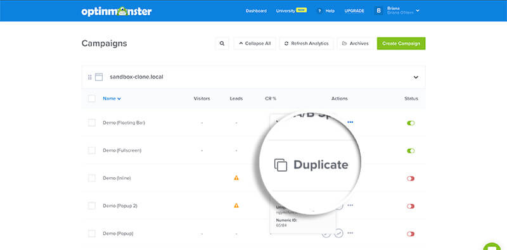Open the Archives button

click(x=355, y=43)
